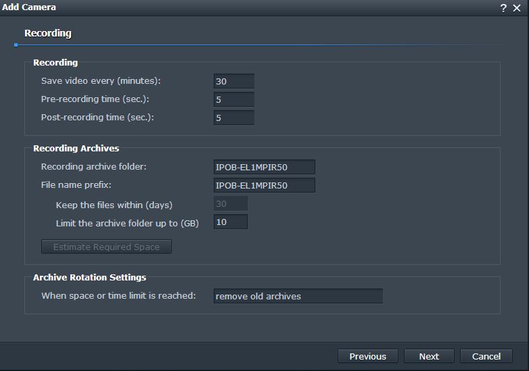Click the Save video every minutes field
This screenshot has width=529, height=371.
click(234, 81)
